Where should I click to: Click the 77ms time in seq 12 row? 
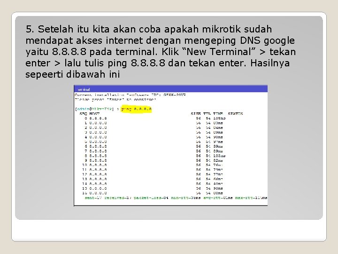tap(218, 175)
